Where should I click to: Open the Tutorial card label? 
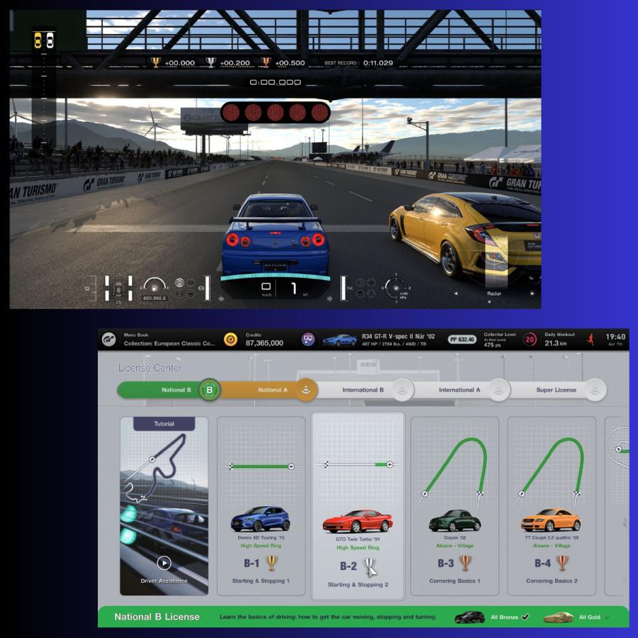[x=164, y=424]
